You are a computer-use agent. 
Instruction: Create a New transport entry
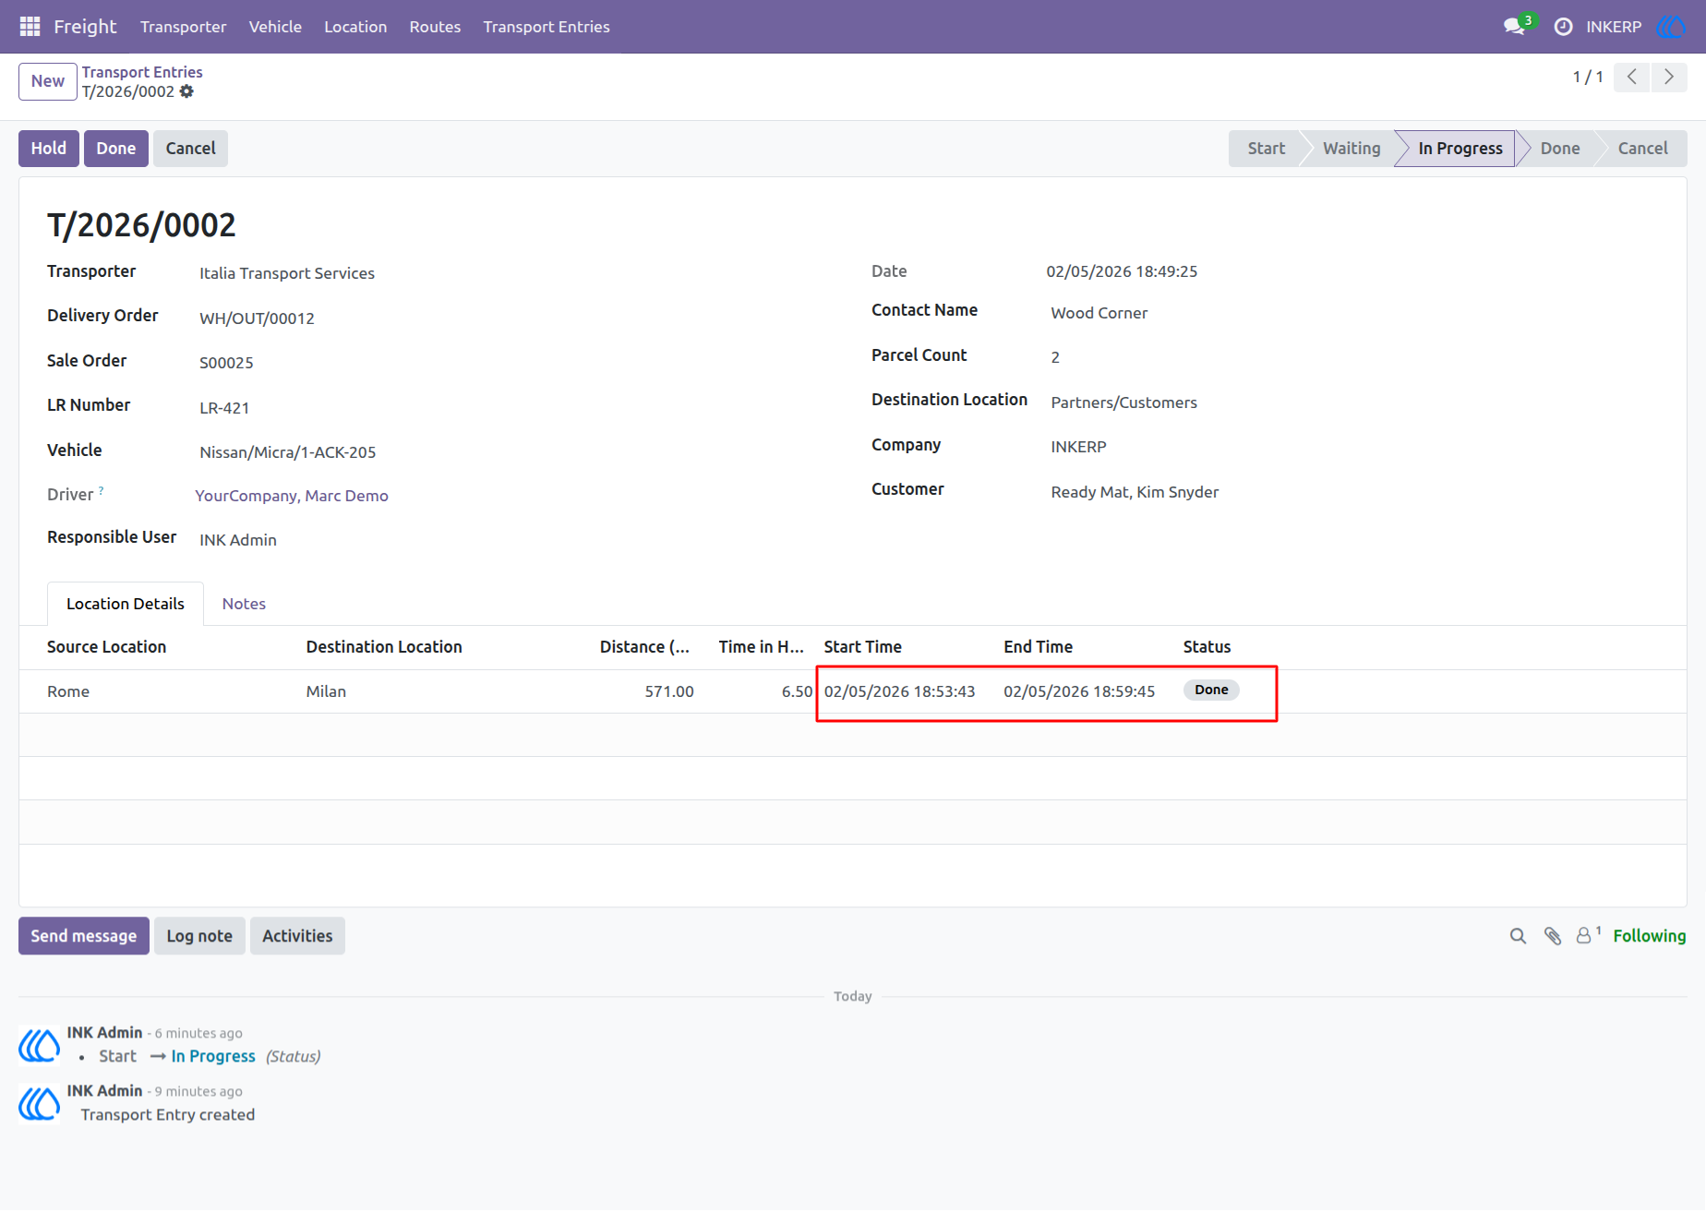tap(47, 81)
